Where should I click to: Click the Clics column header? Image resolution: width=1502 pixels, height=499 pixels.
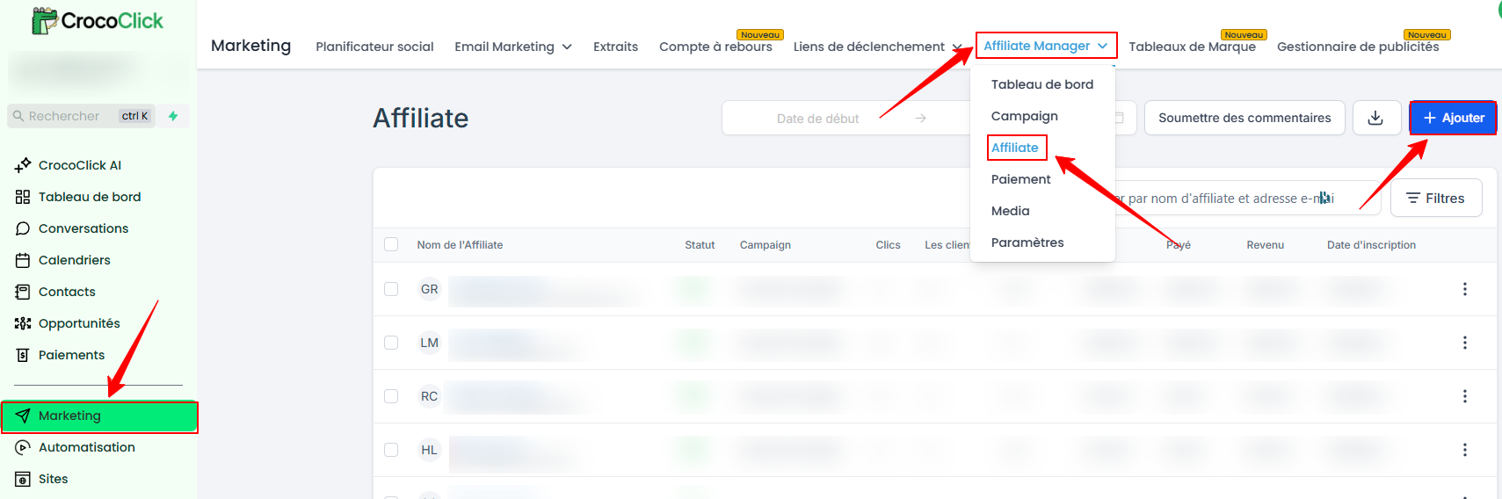pyautogui.click(x=888, y=245)
